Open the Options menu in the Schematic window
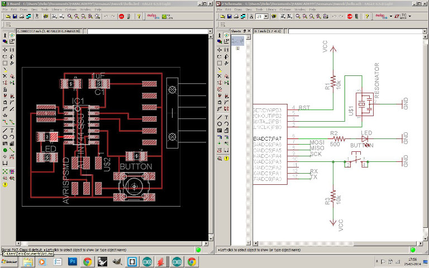 (x=285, y=9)
